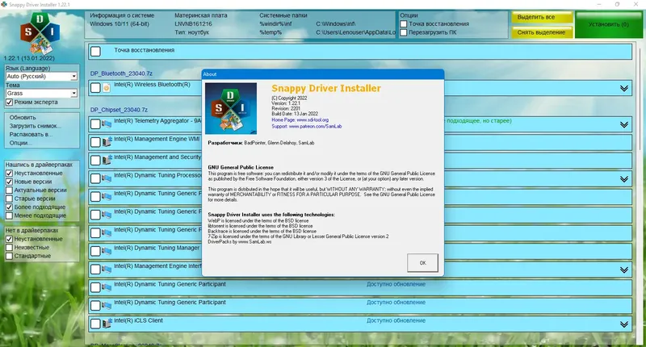The image size is (646, 347).
Task: Expand the Intel Telemetry Aggregator row
Action: (623, 124)
